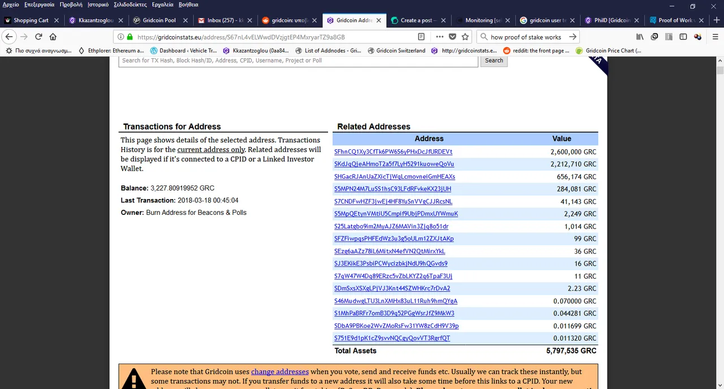Open List of Addnodes bookmark
The height and width of the screenshot is (389, 724).
click(328, 50)
